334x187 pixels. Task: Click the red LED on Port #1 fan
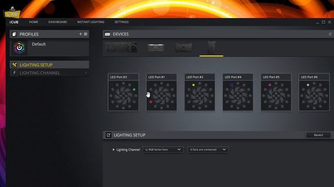tap(151, 102)
